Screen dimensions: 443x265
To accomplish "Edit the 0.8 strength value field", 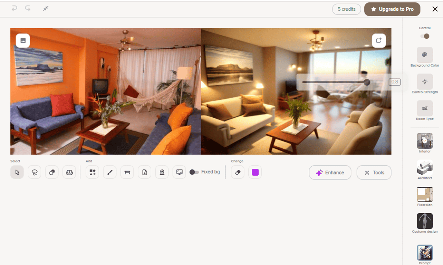I will [395, 82].
